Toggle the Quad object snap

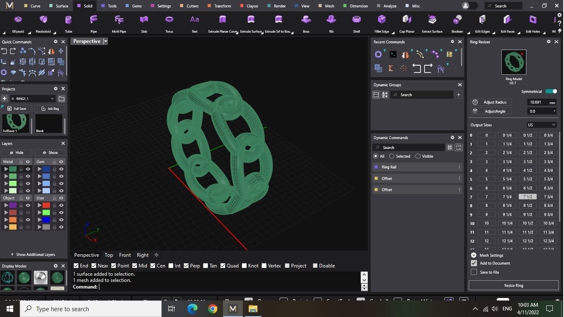[x=223, y=266]
